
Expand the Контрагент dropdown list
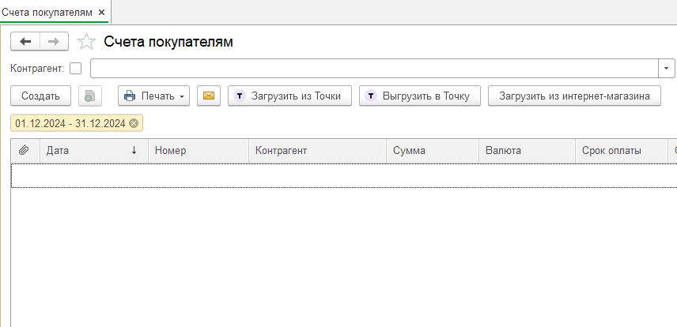point(666,69)
